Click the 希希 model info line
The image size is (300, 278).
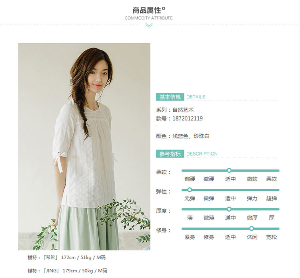(x=66, y=258)
